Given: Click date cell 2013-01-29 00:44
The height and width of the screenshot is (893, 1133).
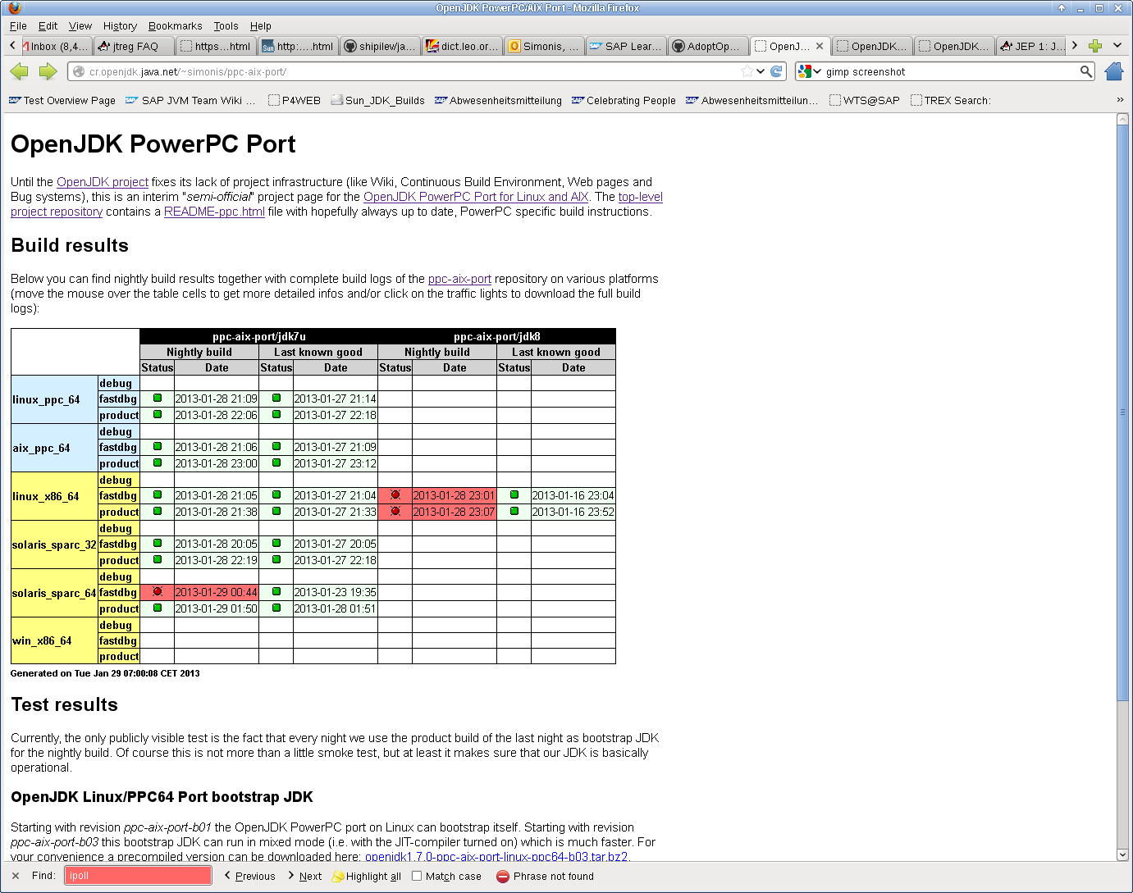Looking at the screenshot, I should [x=217, y=592].
